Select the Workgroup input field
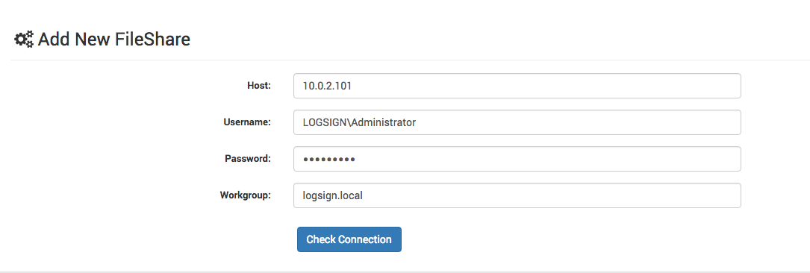This screenshot has width=810, height=273. click(x=517, y=195)
